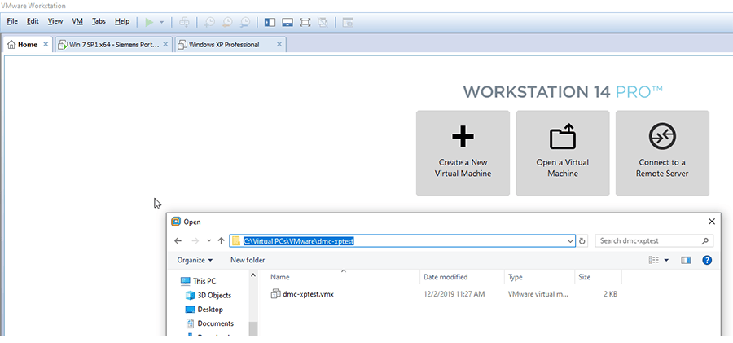The width and height of the screenshot is (733, 343).
Task: Open the power options dropdown arrow
Action: tap(162, 22)
